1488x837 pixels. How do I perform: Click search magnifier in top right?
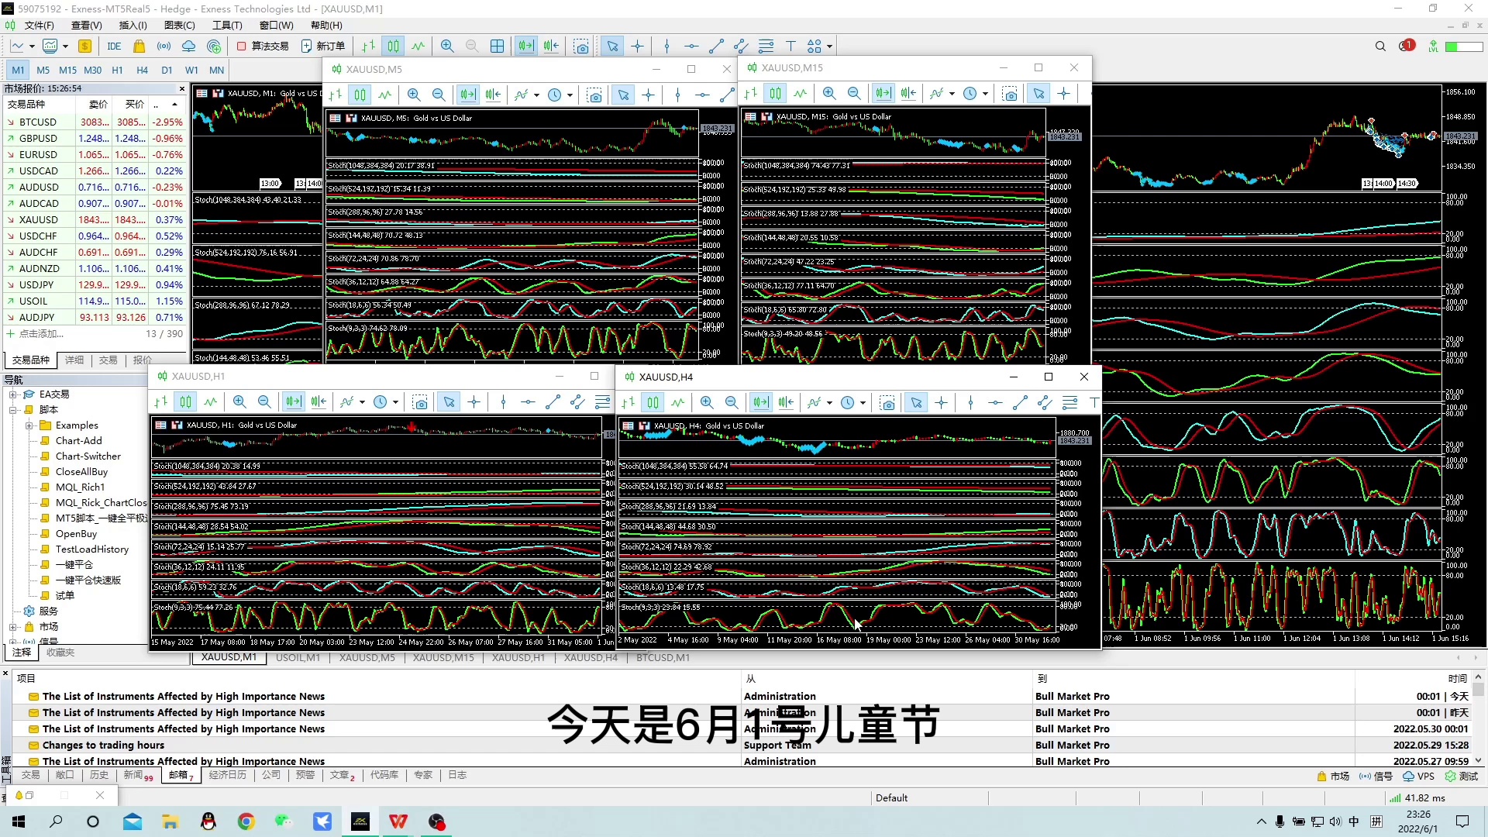1380,46
